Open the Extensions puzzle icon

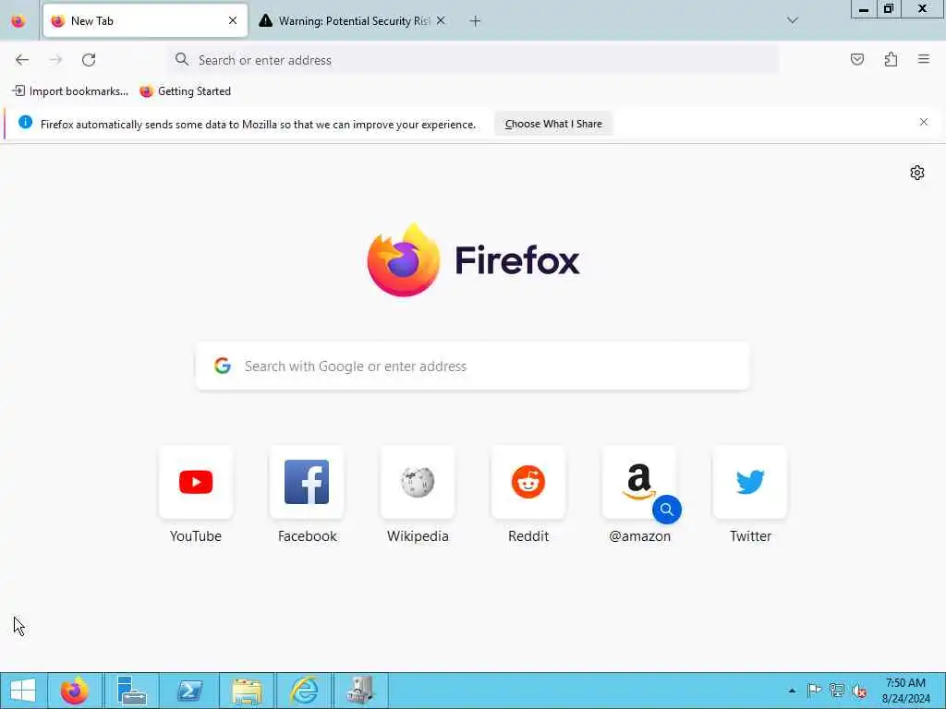tap(891, 59)
